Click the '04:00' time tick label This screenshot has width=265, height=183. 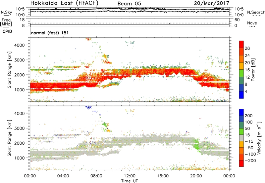63,176
